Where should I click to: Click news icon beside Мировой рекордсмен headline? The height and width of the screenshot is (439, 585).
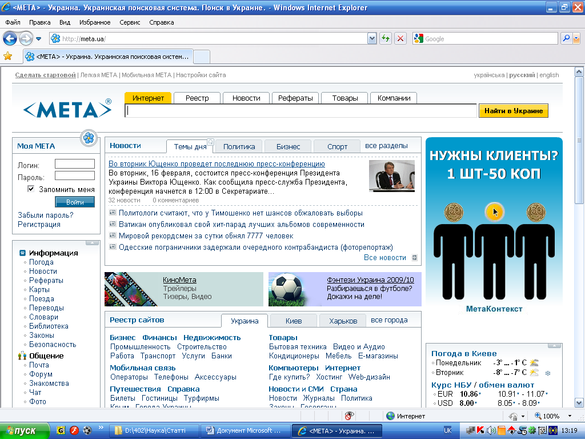[113, 235]
